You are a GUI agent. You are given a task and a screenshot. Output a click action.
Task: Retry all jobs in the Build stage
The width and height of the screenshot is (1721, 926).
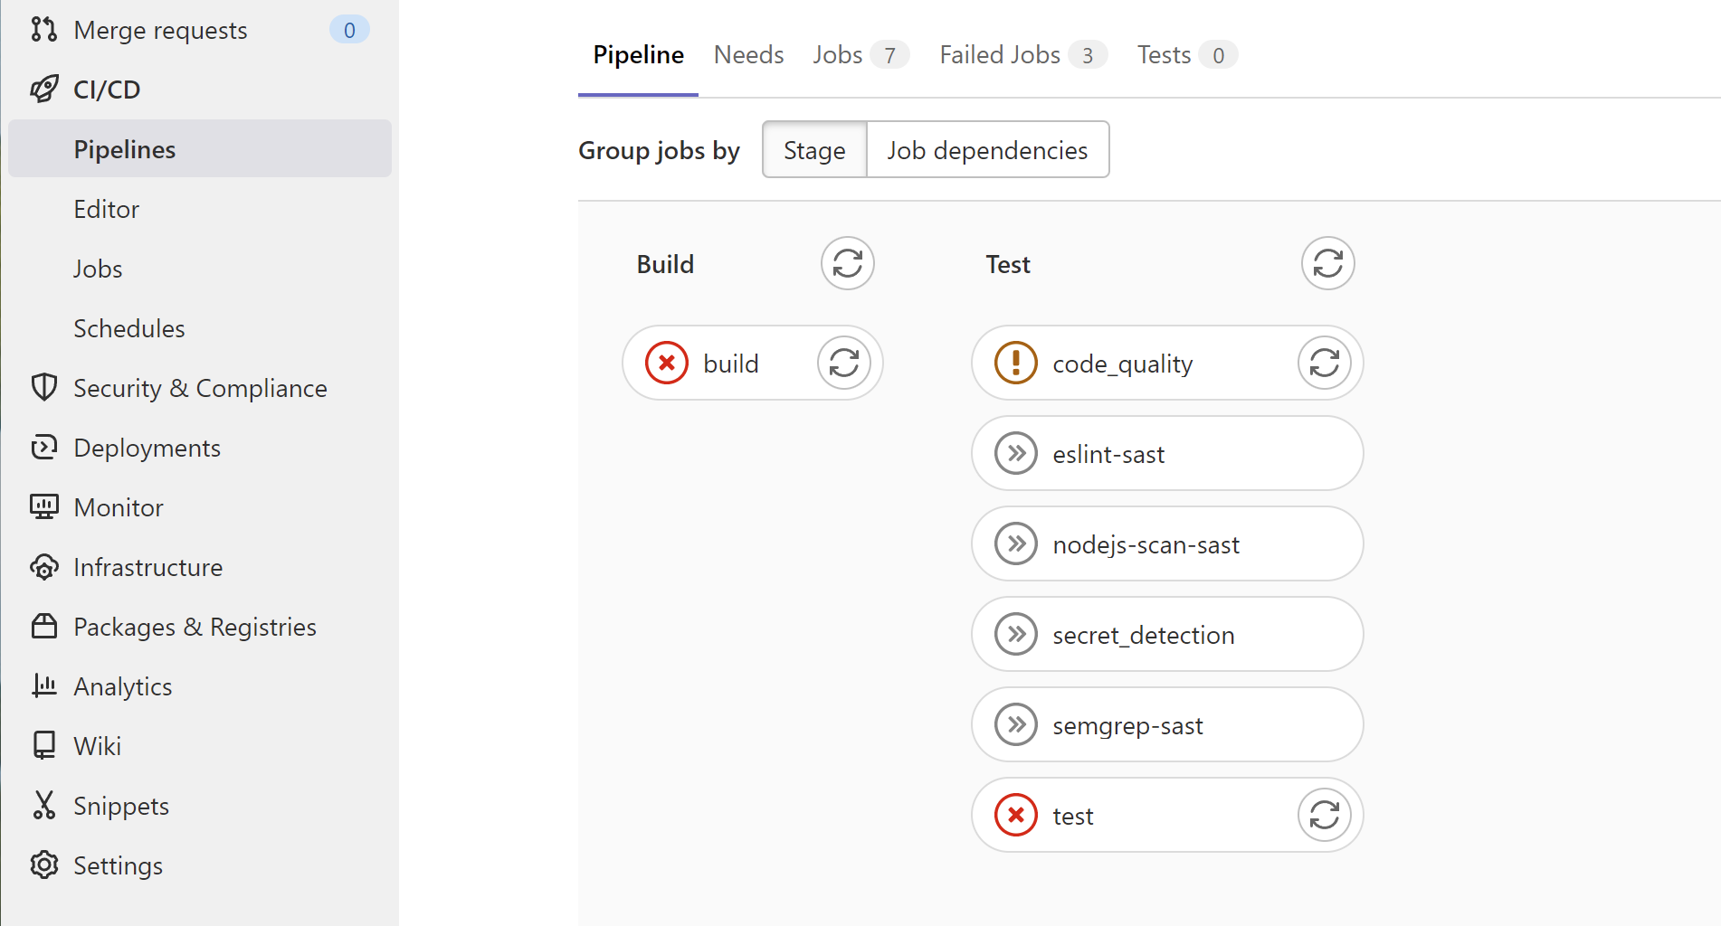coord(847,263)
